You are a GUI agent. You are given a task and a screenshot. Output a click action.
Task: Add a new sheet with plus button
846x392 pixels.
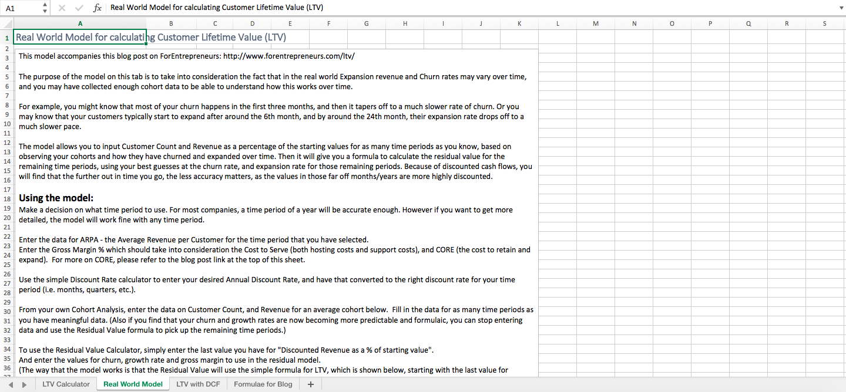tap(311, 384)
